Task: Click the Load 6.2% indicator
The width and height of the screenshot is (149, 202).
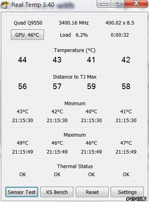Action: (x=74, y=35)
